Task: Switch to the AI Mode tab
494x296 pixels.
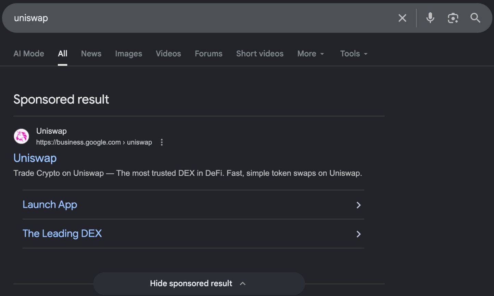Action: 29,54
